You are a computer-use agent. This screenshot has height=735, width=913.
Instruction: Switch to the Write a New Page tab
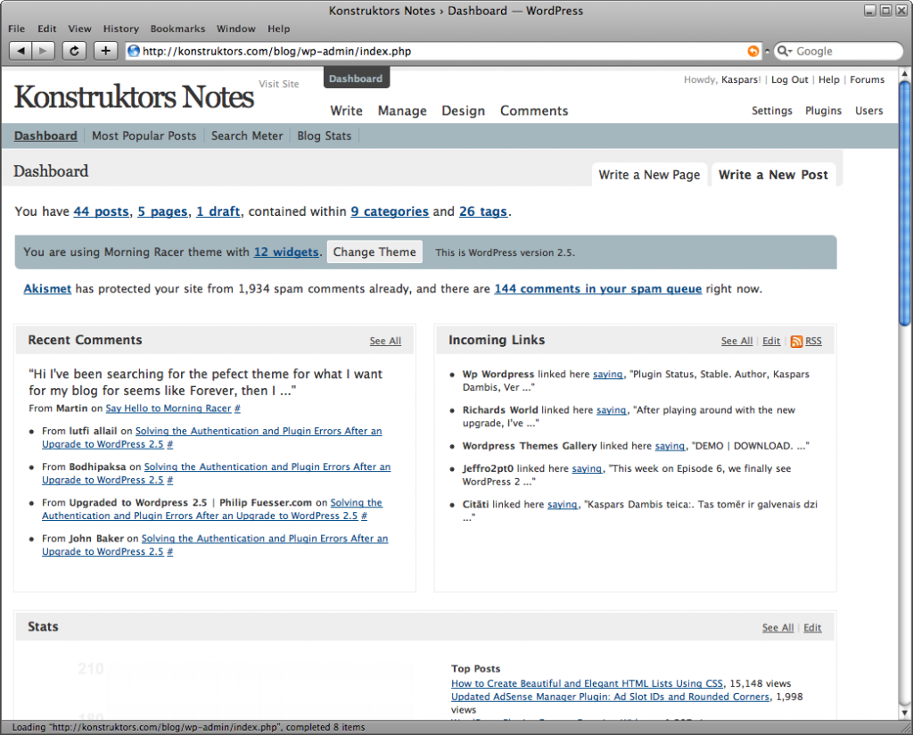[649, 175]
